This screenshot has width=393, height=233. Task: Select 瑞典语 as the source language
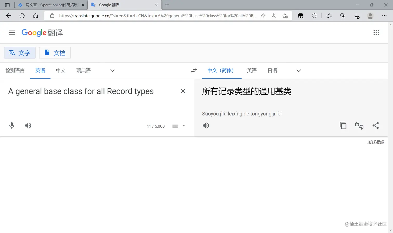coord(83,71)
